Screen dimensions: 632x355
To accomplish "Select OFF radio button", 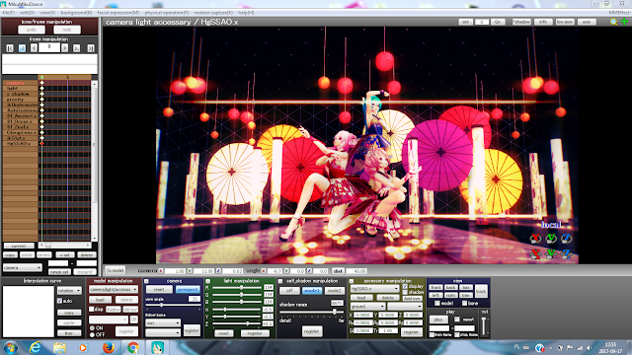I will tap(92, 334).
